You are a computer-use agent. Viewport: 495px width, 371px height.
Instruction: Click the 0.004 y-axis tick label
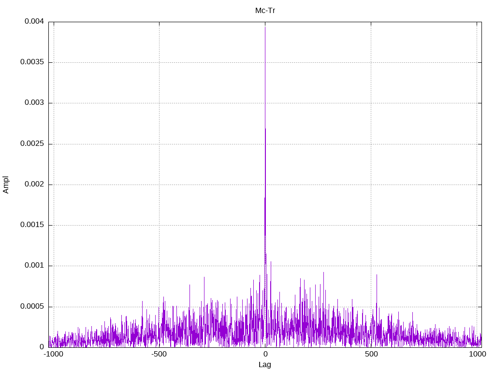[x=34, y=22]
